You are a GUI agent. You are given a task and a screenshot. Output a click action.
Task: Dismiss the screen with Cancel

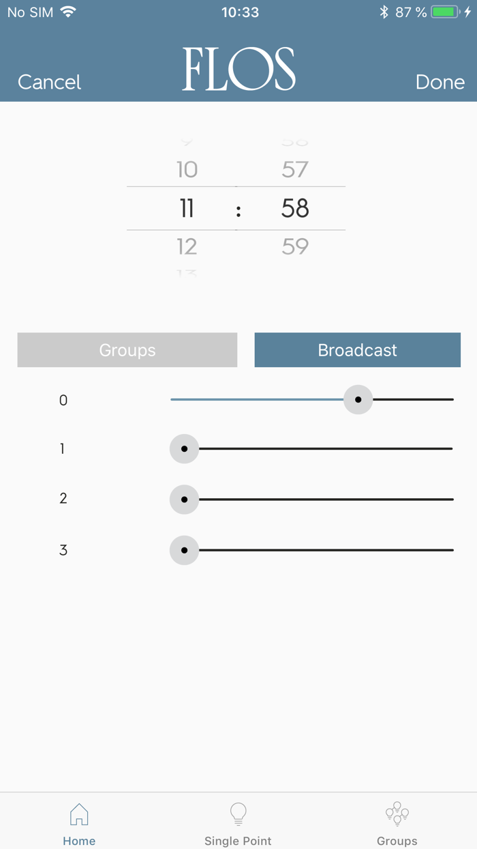tap(48, 82)
